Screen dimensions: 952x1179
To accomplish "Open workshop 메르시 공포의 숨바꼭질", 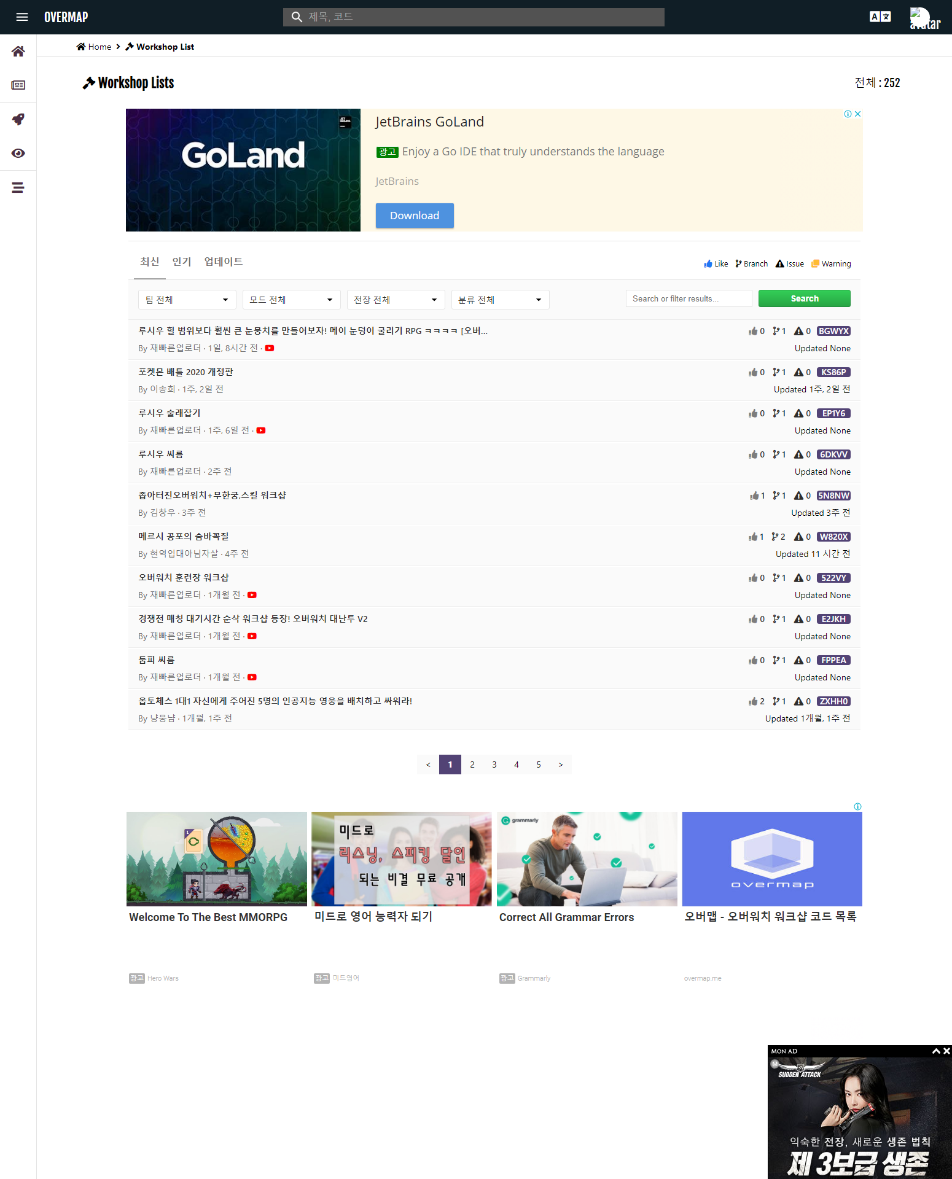I will (184, 537).
